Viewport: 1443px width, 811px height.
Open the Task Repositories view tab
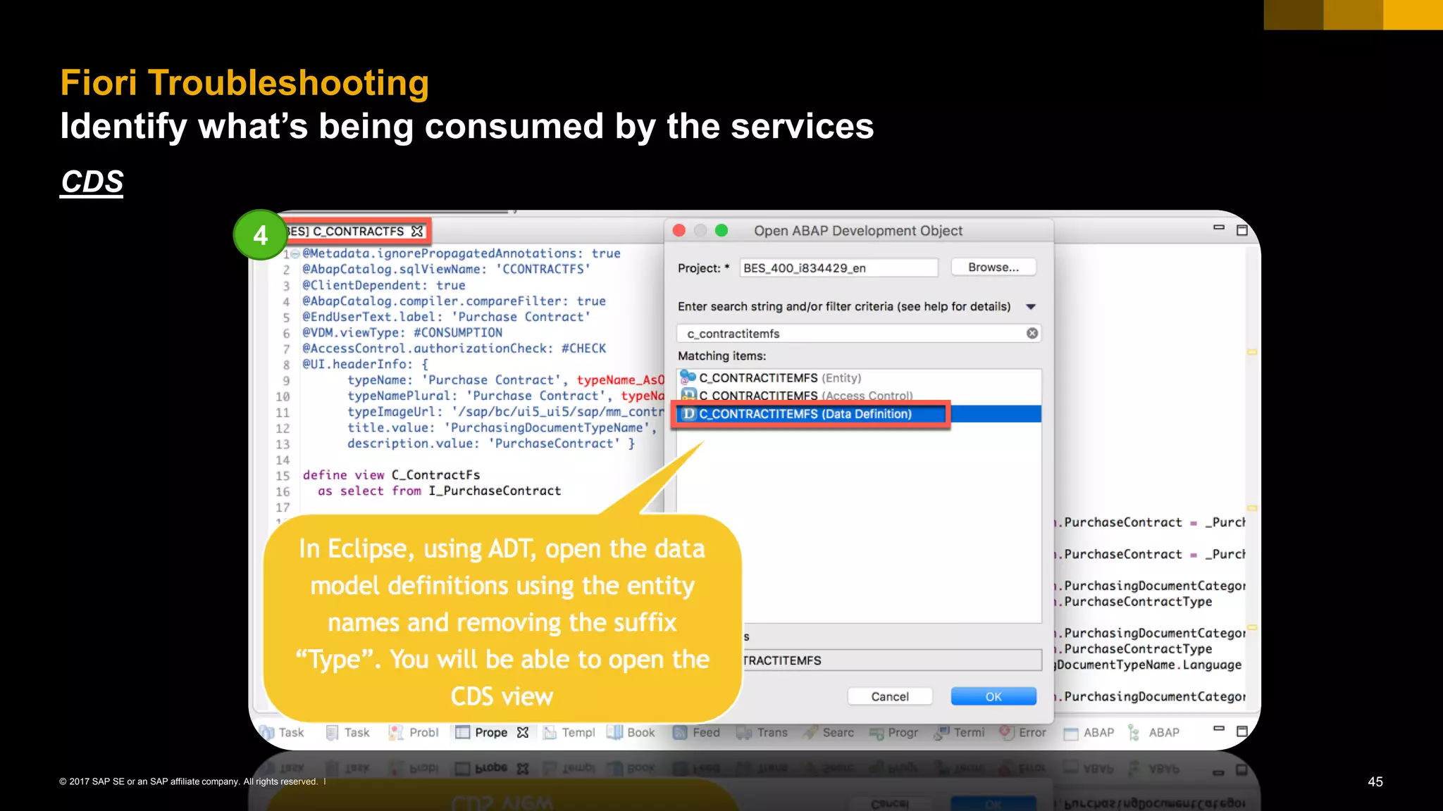(282, 733)
